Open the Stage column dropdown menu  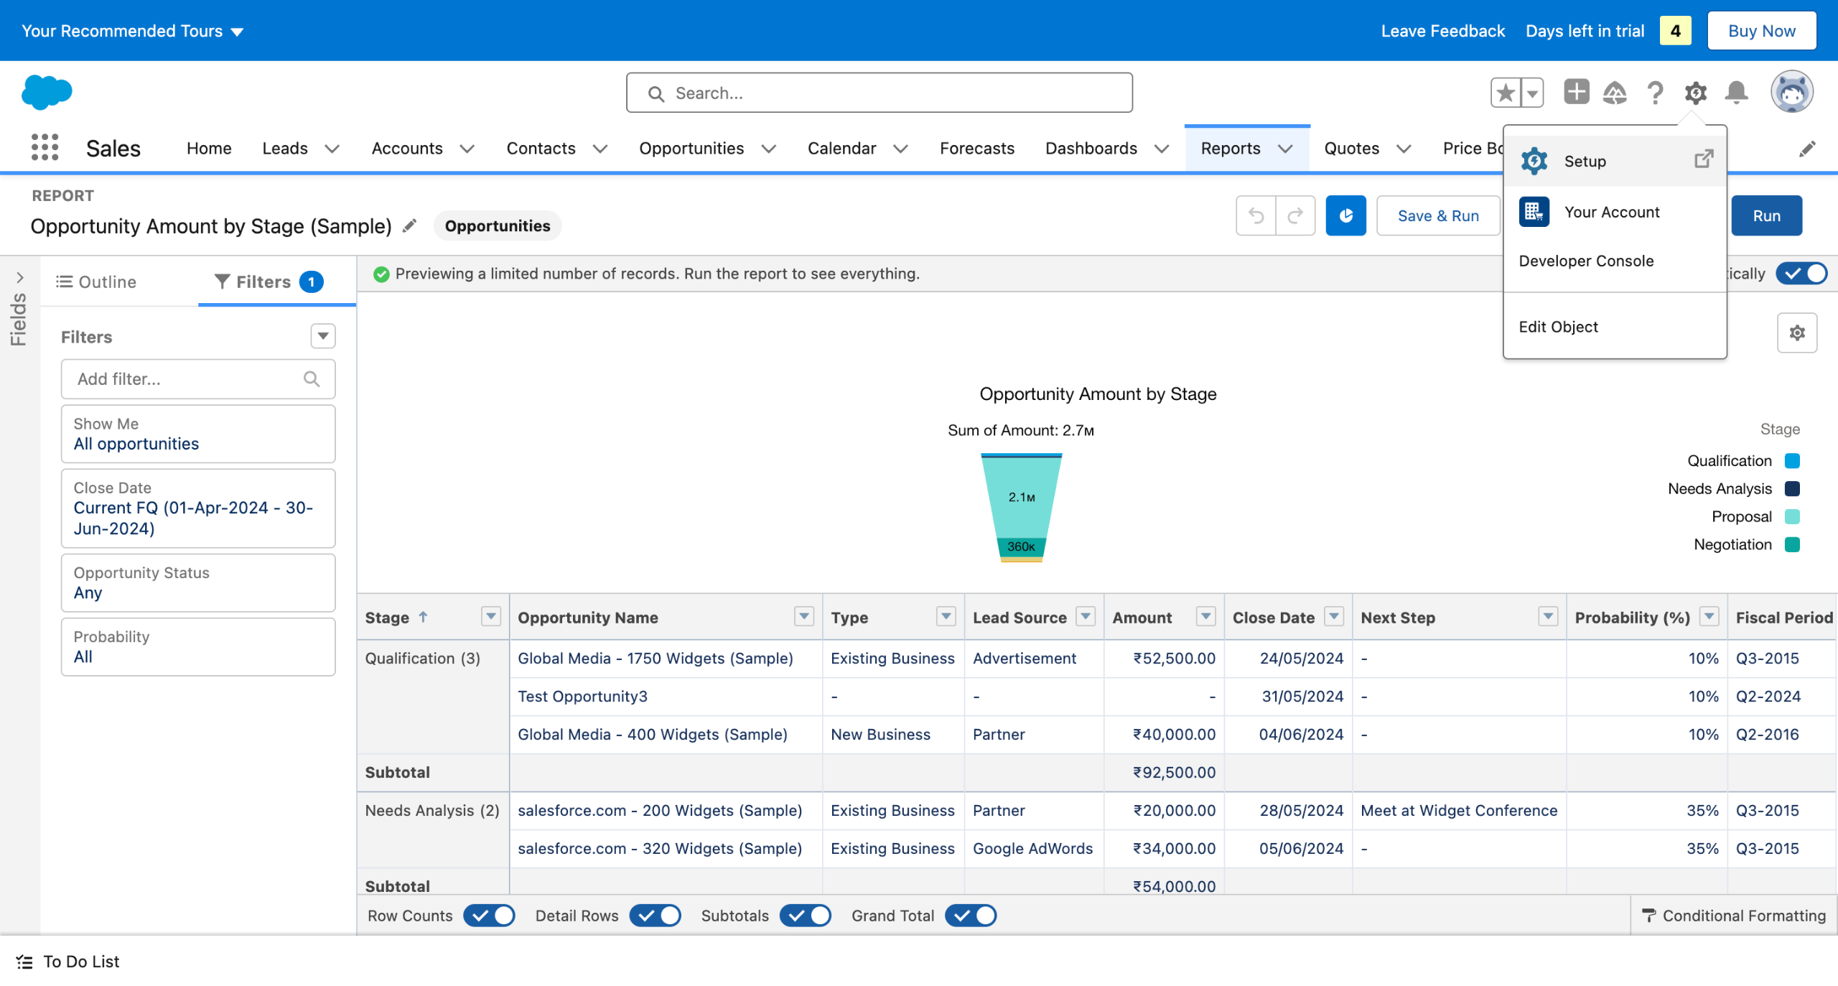[491, 616]
